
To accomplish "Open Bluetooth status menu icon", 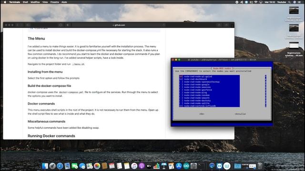I will tap(251, 2).
